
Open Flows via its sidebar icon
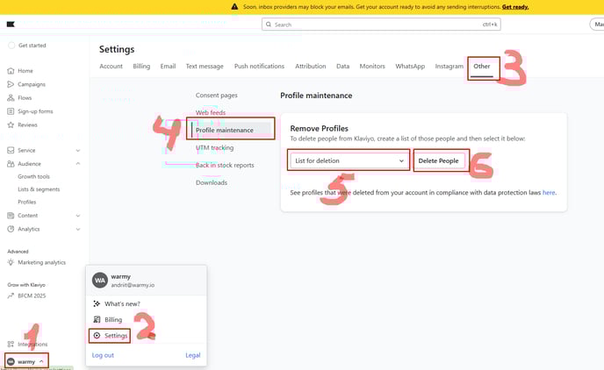coord(11,97)
